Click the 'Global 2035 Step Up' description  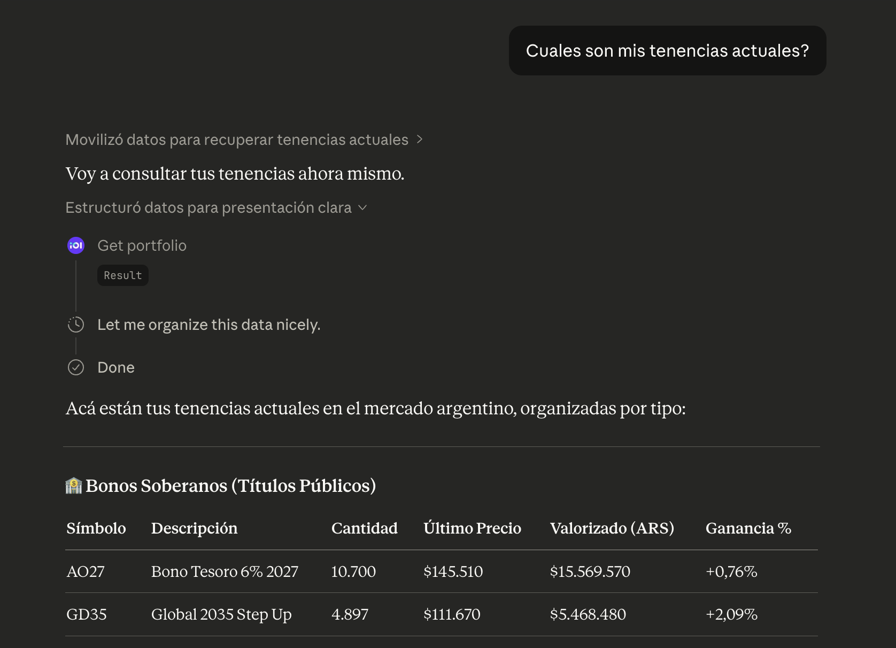tap(221, 614)
